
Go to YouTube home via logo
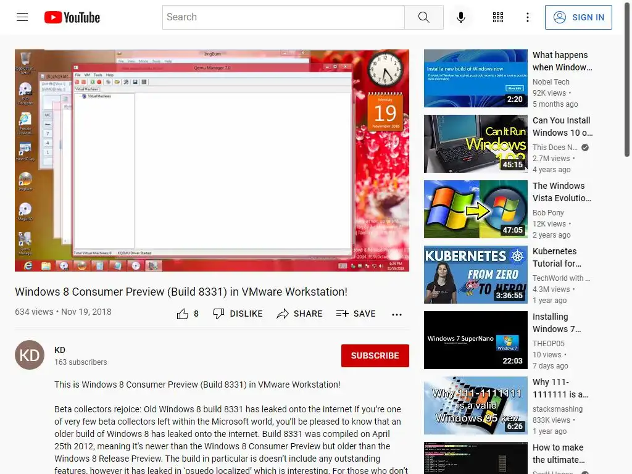pos(72,17)
